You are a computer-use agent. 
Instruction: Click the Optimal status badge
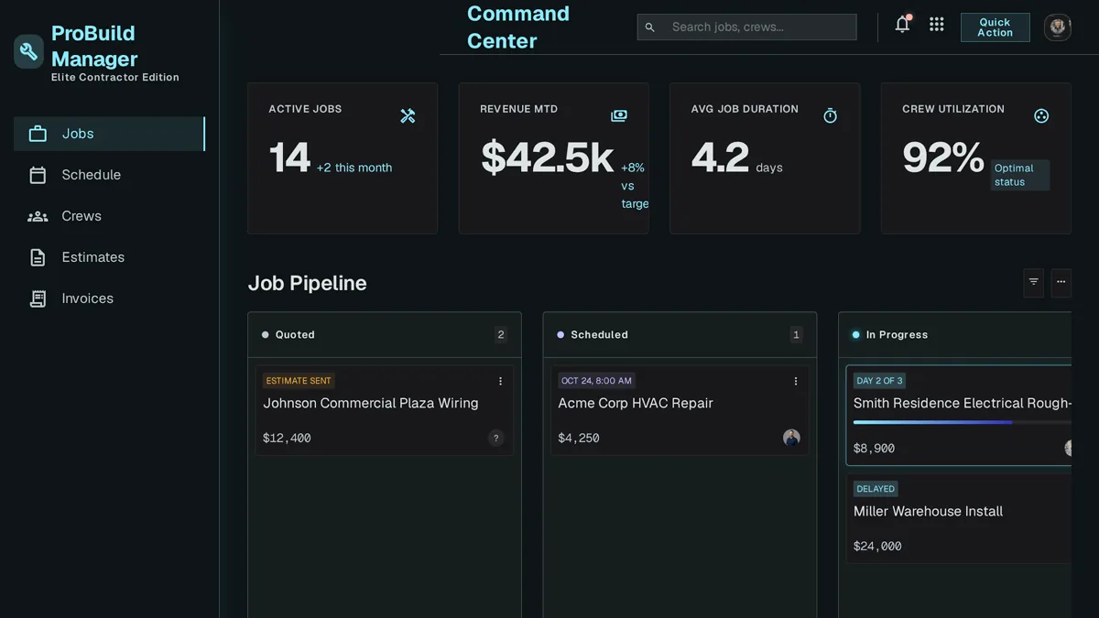[x=1020, y=175]
